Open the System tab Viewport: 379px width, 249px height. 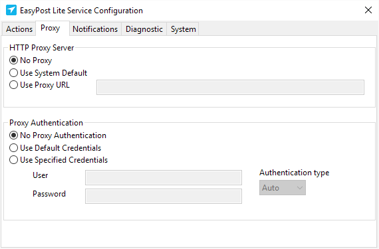click(183, 29)
